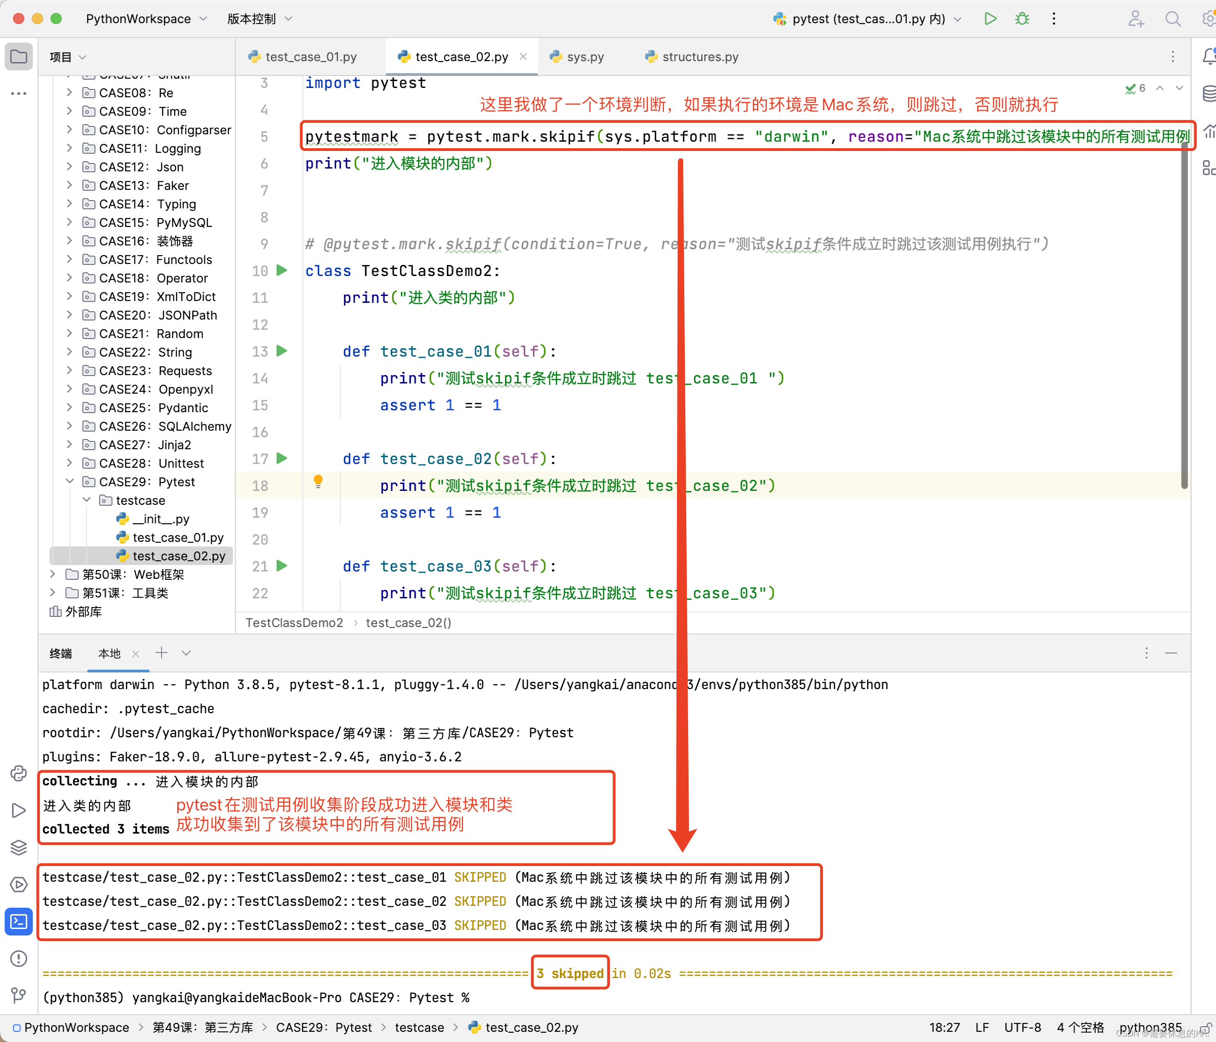Viewport: 1216px width, 1042px height.
Task: Switch to the structures.py tab
Action: pos(691,56)
